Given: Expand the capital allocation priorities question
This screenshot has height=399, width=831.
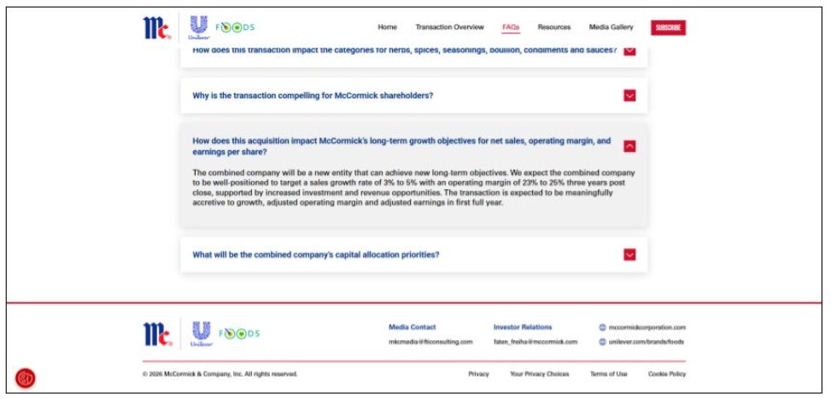Looking at the screenshot, I should 629,254.
